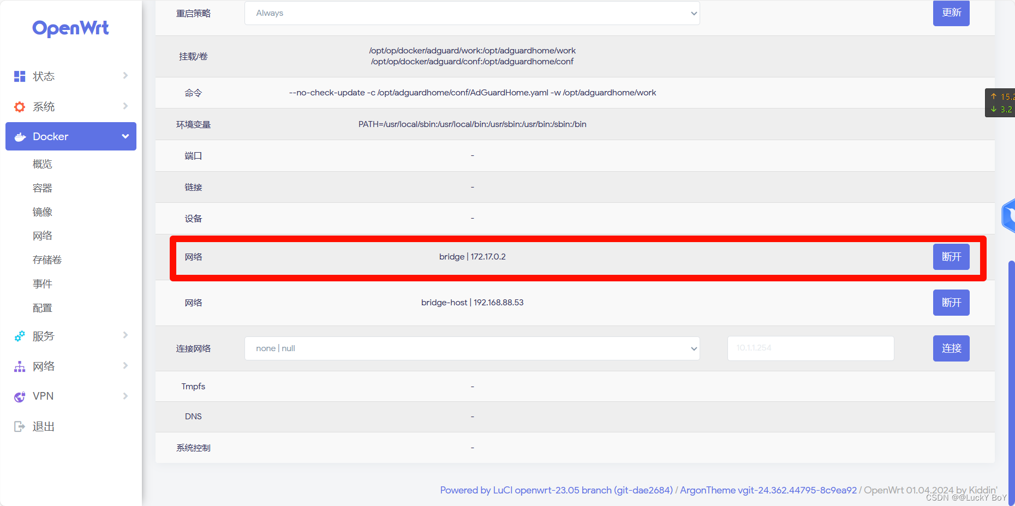Click the 更新 button
This screenshot has height=506, width=1015.
[x=951, y=13]
